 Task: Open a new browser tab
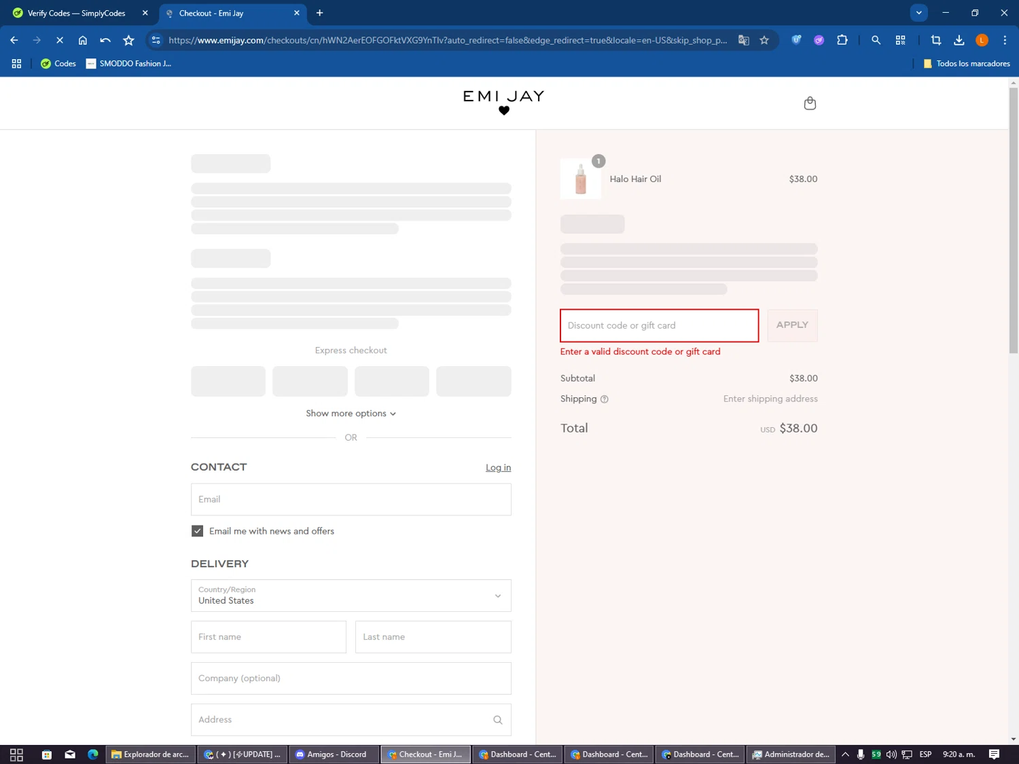[320, 13]
